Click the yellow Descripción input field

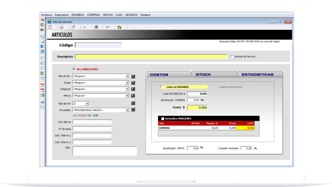tap(151, 57)
